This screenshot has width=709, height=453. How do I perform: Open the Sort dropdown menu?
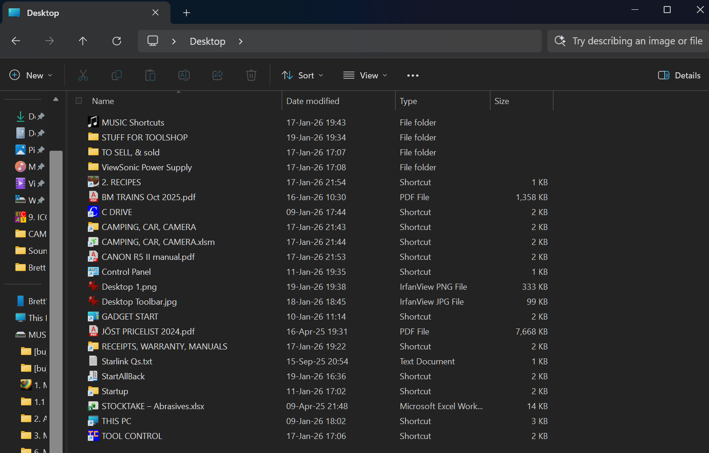(x=303, y=75)
